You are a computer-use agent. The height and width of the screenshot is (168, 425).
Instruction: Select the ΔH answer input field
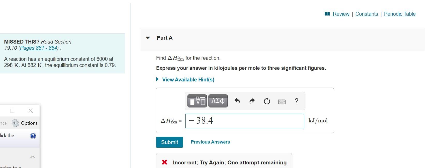(244, 121)
